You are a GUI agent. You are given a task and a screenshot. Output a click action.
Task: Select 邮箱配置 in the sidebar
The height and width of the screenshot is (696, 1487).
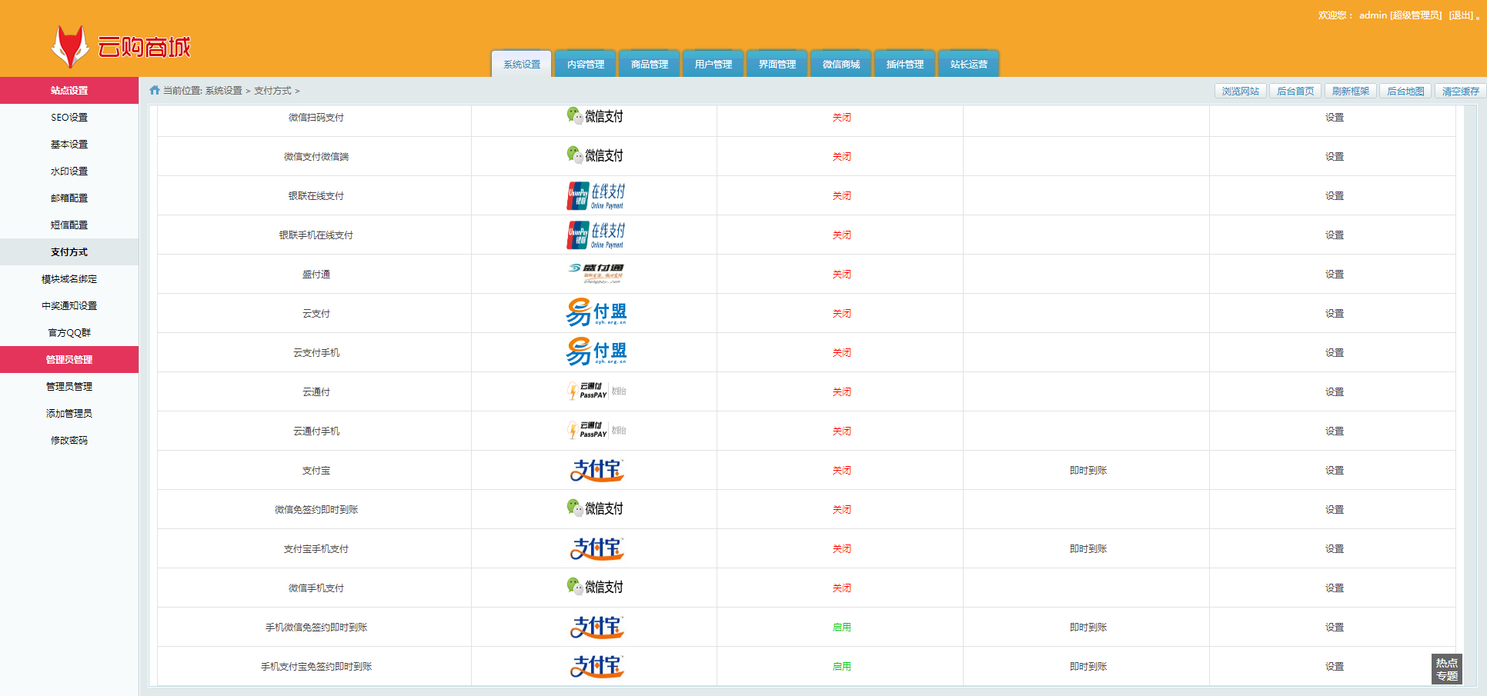tap(69, 198)
